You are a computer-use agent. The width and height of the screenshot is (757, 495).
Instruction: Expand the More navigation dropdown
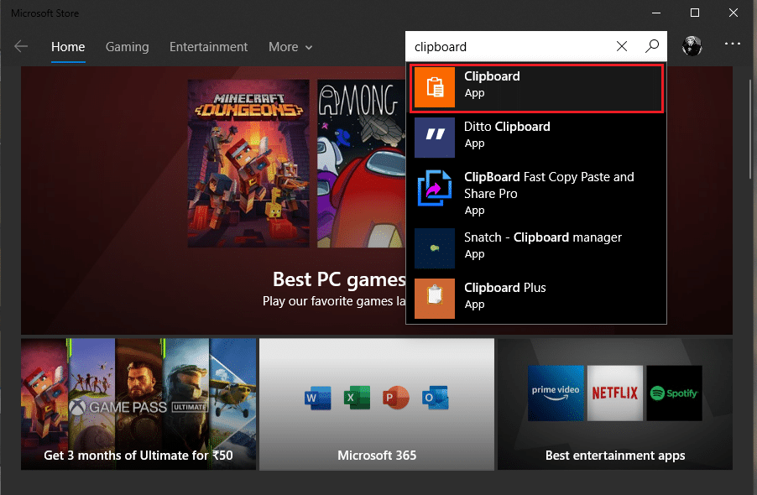(290, 47)
